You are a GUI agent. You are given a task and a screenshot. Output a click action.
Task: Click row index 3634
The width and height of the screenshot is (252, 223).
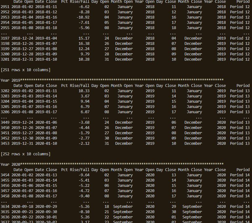click(5, 206)
